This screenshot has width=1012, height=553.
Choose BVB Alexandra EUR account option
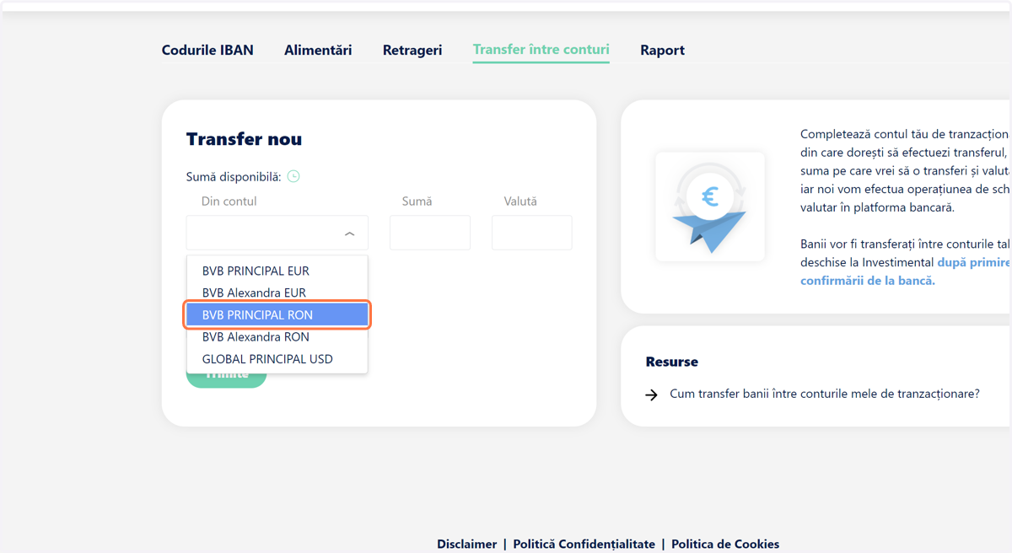click(277, 293)
